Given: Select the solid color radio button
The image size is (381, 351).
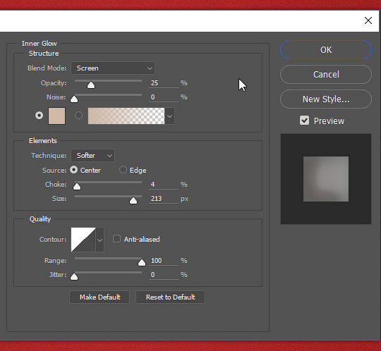Looking at the screenshot, I should [39, 116].
